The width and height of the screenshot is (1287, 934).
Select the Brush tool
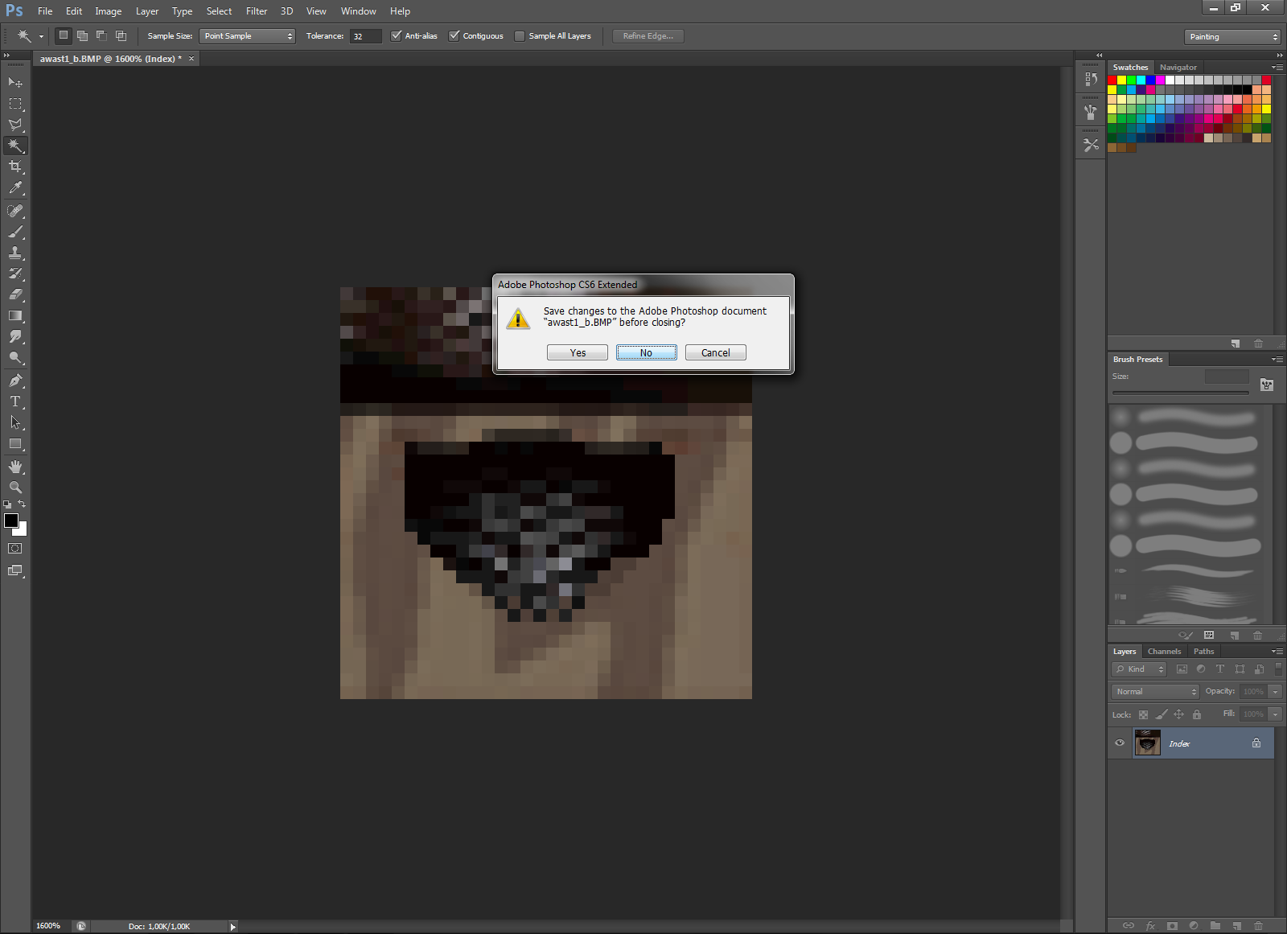pyautogui.click(x=15, y=232)
